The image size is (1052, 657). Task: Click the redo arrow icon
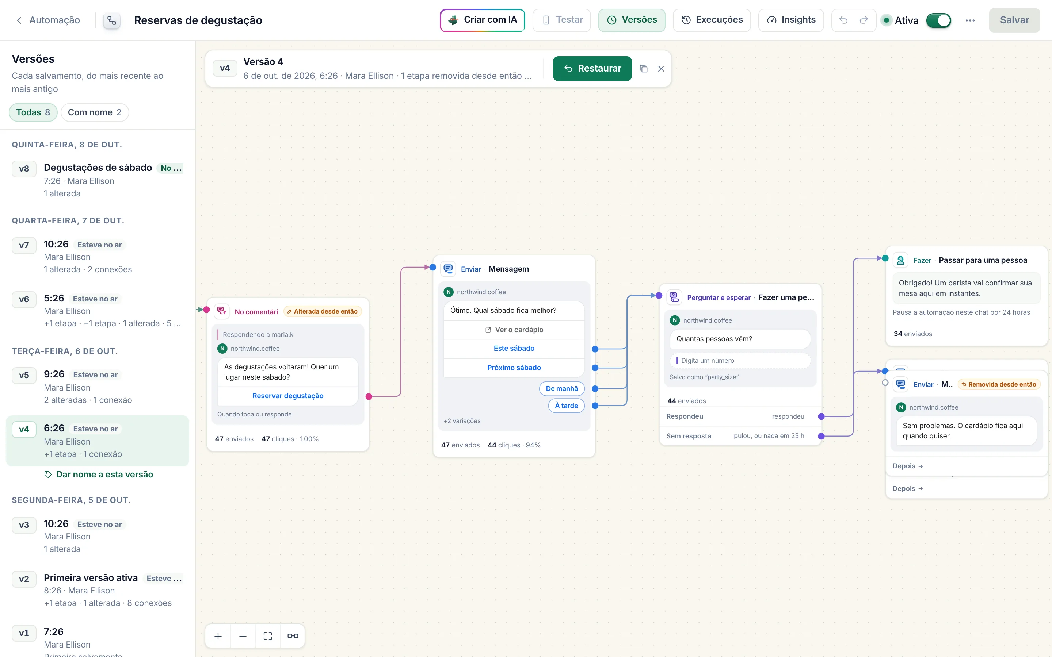(864, 20)
